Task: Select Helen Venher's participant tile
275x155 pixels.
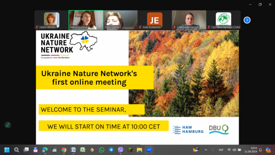Action: pyautogui.click(x=51, y=20)
